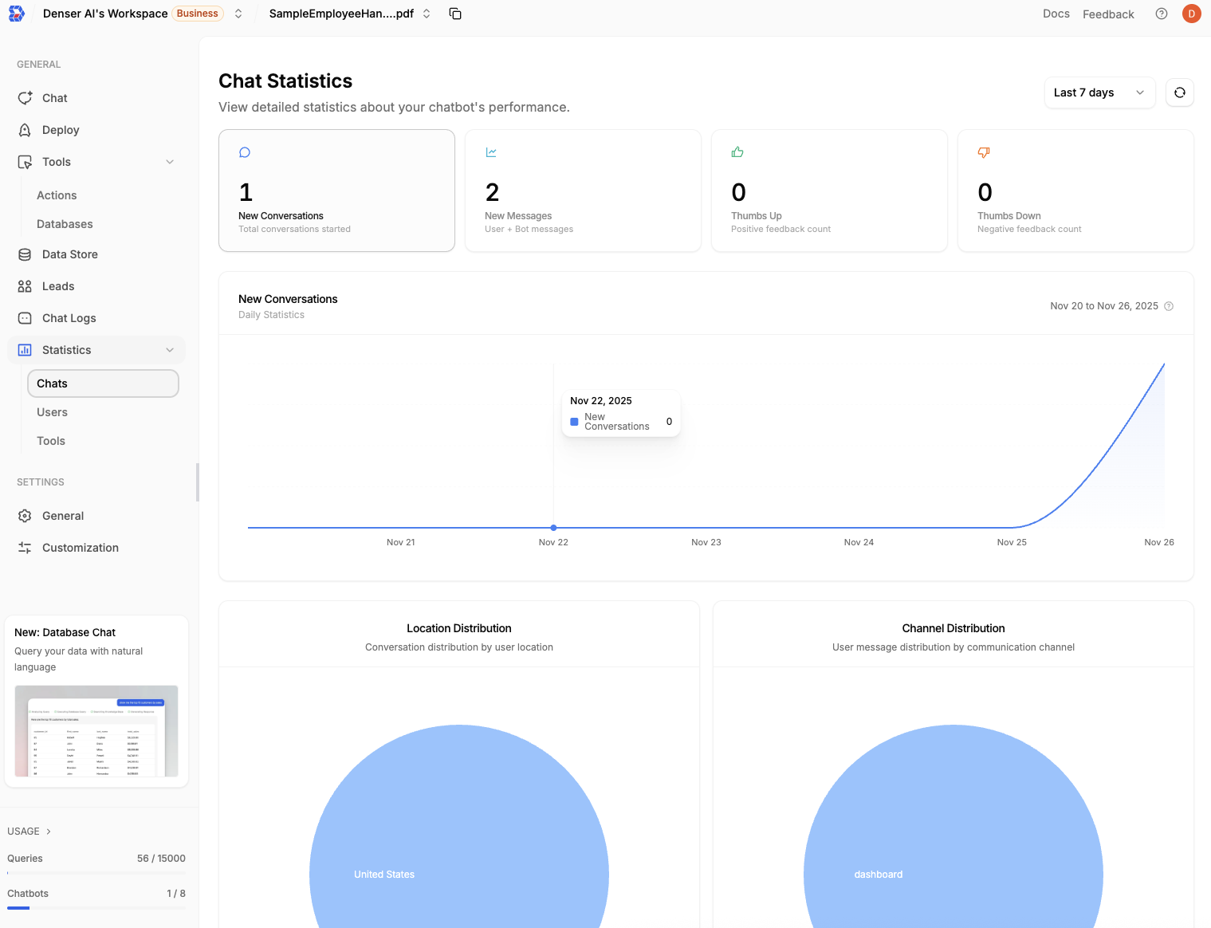
Task: Click the refresh statistics icon button
Action: point(1180,92)
